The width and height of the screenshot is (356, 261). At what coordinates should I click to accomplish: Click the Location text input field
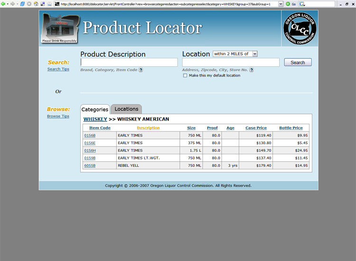[231, 63]
